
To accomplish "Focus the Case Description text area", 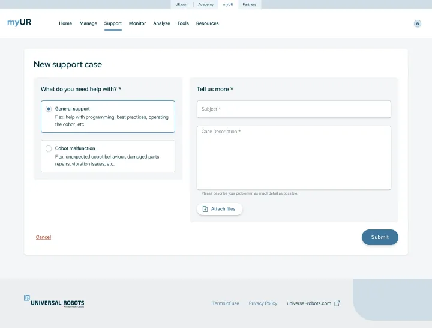I will (x=293, y=157).
